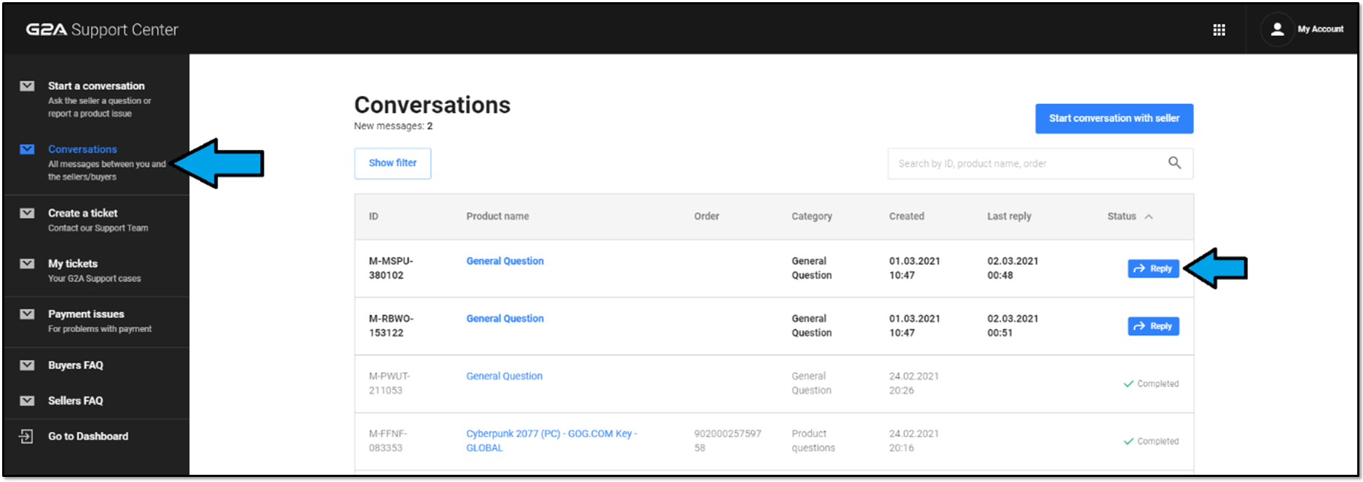Image resolution: width=1363 pixels, height=482 pixels.
Task: Open My tickets in the sidebar
Action: tap(73, 264)
